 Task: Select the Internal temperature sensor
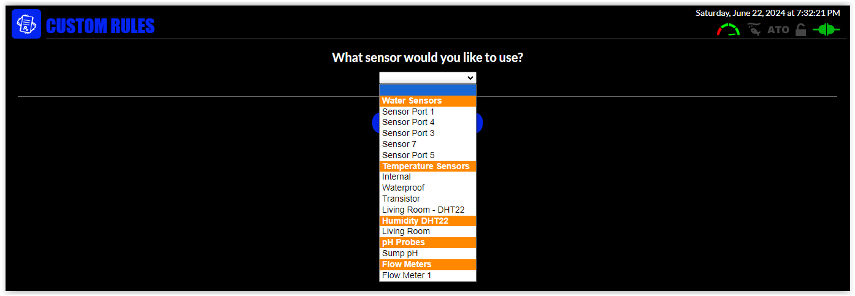coord(396,176)
